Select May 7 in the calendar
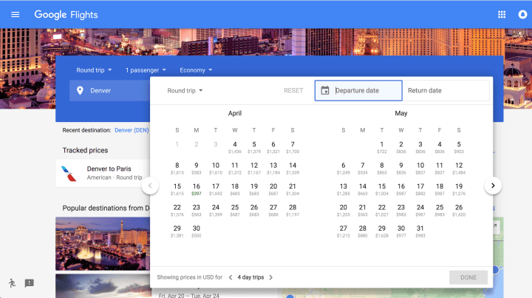 [363, 169]
